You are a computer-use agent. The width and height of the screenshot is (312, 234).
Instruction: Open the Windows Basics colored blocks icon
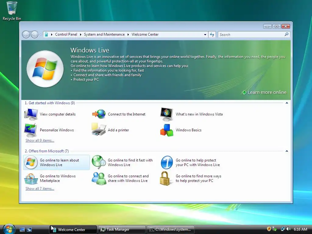tap(167, 130)
